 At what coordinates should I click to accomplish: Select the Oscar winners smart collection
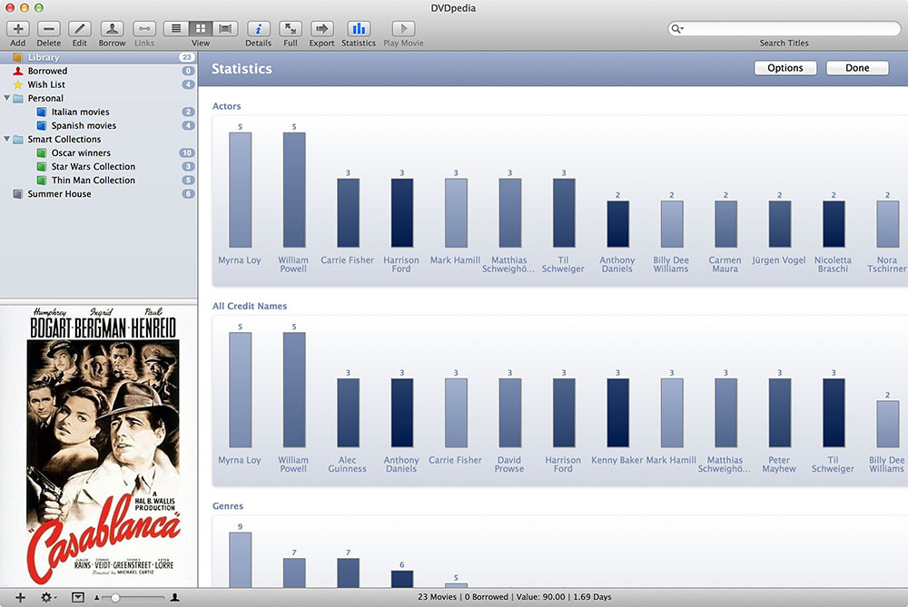(98, 152)
